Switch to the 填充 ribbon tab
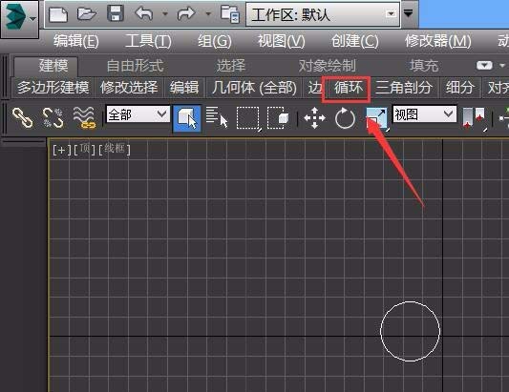 coord(424,66)
